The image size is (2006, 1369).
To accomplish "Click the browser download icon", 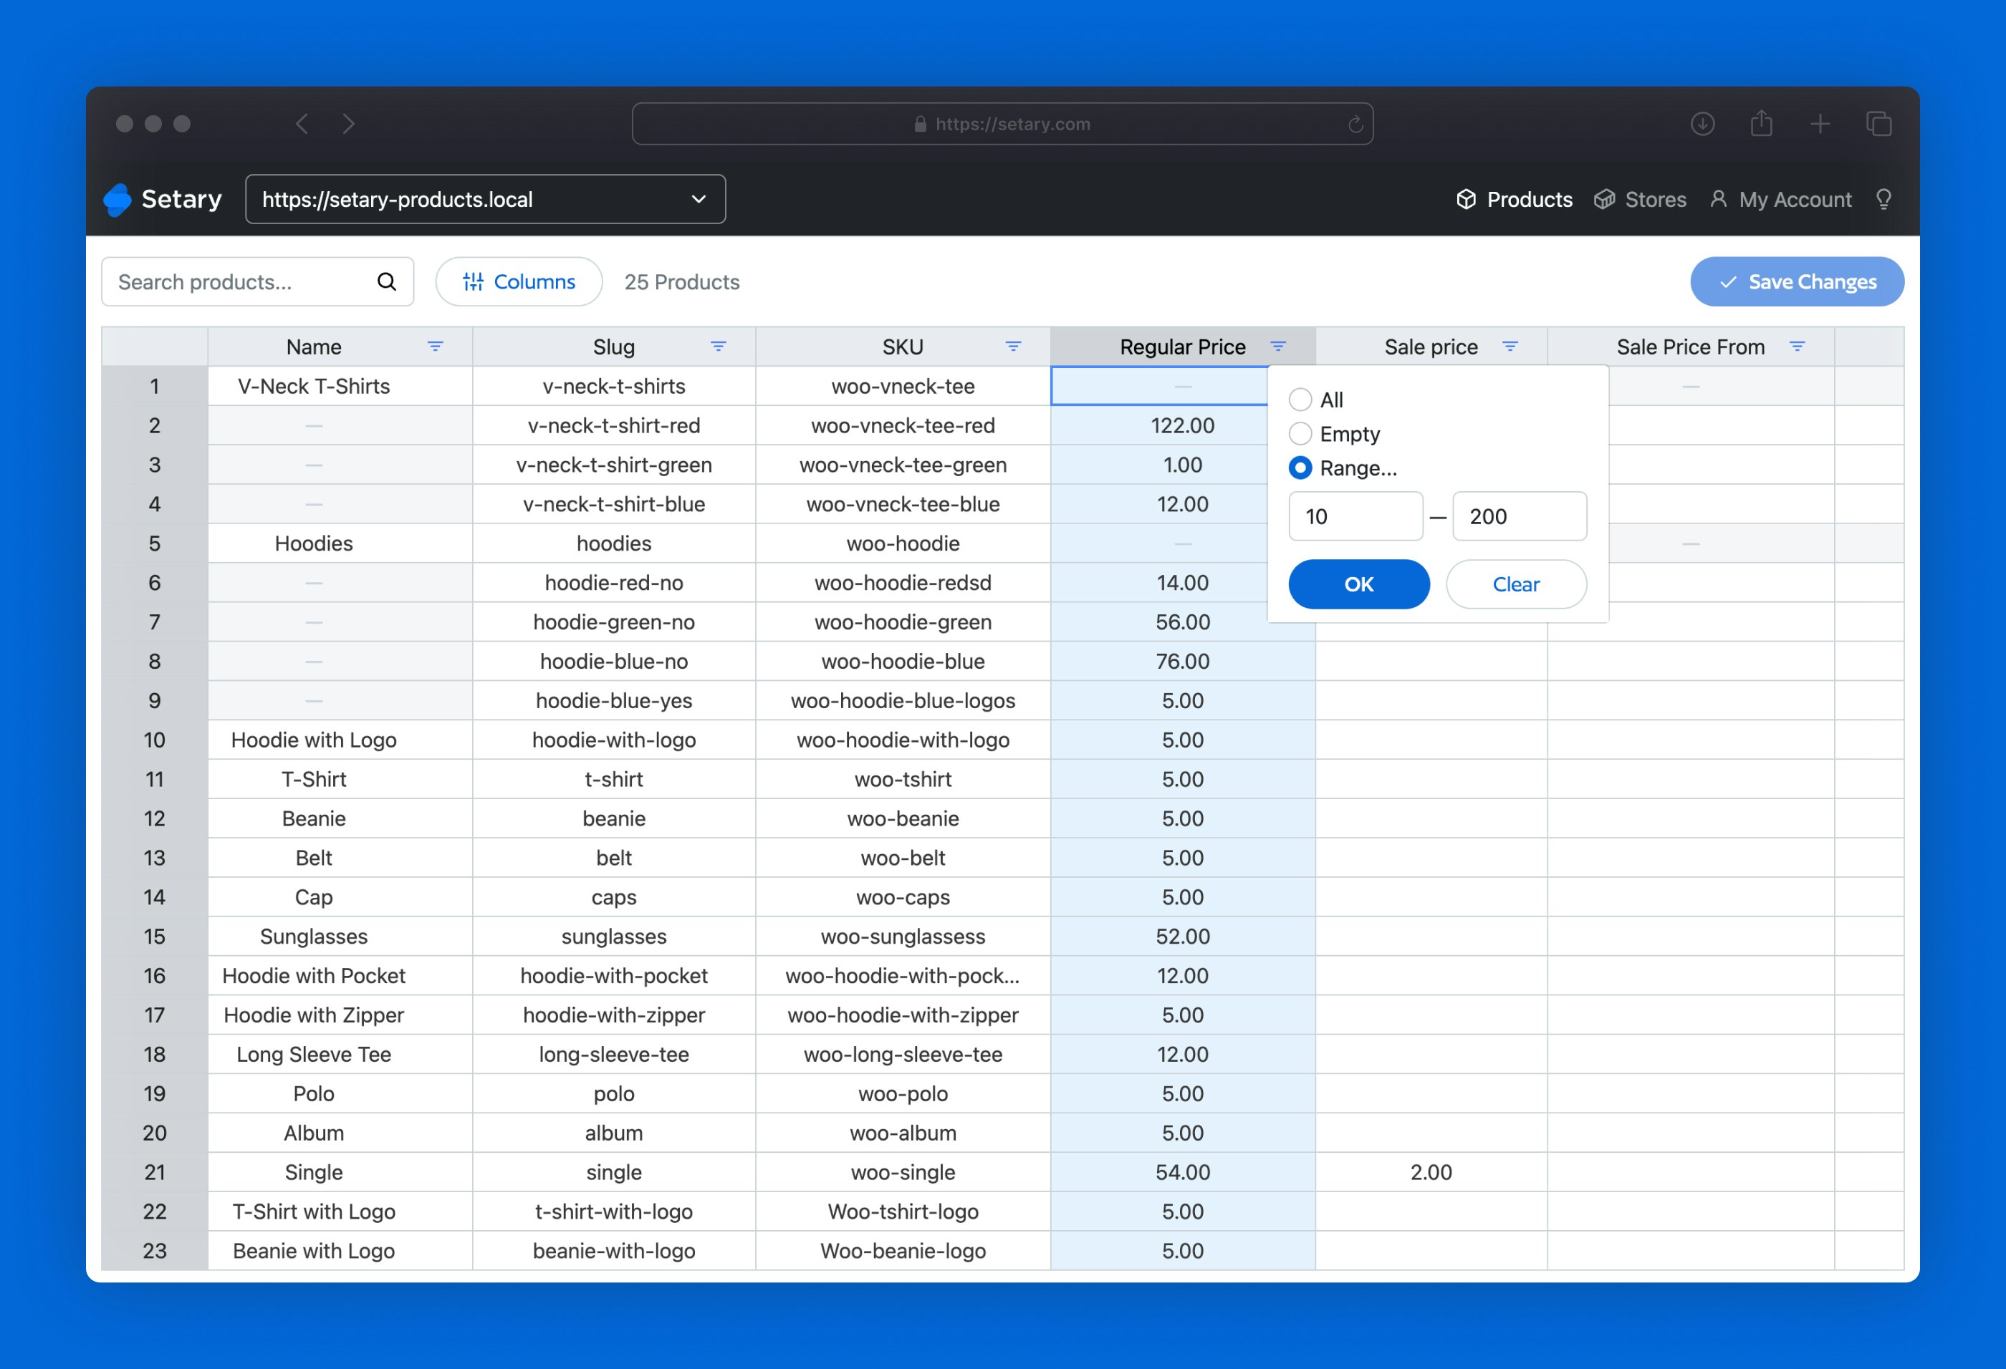I will tap(1702, 124).
